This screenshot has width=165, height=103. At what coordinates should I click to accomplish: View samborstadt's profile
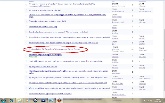(117, 17)
